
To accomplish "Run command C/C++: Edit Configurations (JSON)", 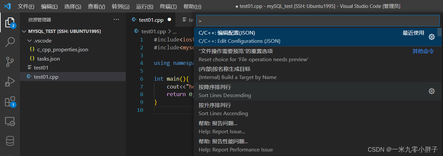I will coord(318,37).
